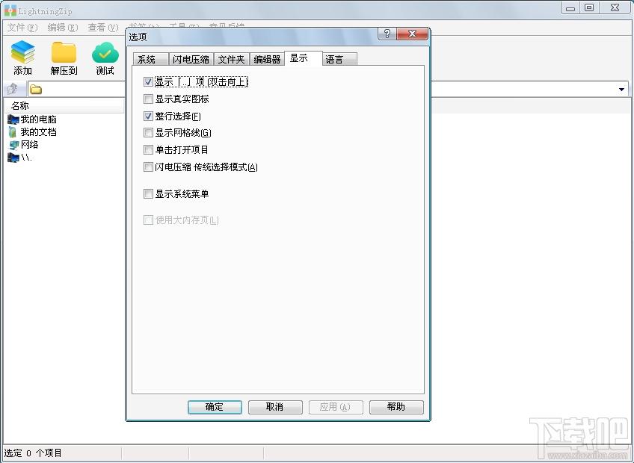Open the 查看(V) menu
The width and height of the screenshot is (634, 463).
pyautogui.click(x=102, y=28)
